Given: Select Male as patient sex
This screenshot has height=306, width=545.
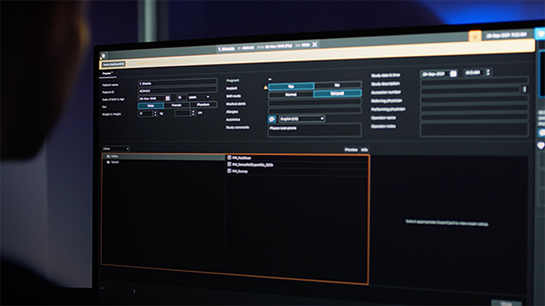Looking at the screenshot, I should point(151,106).
